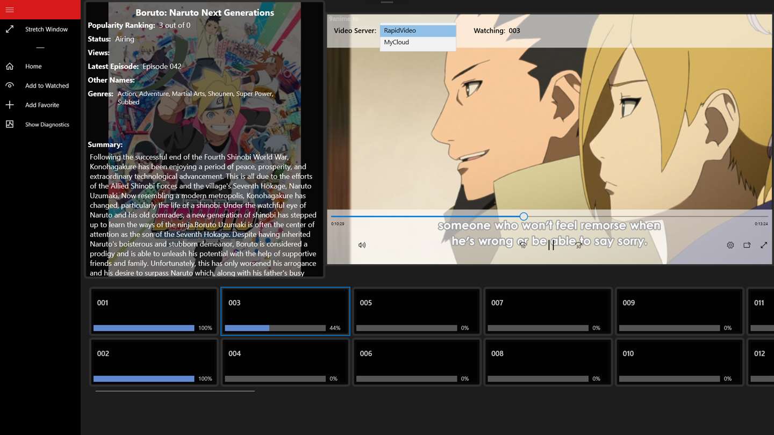Open episode 012 tile
This screenshot has height=435, width=774.
click(x=761, y=363)
